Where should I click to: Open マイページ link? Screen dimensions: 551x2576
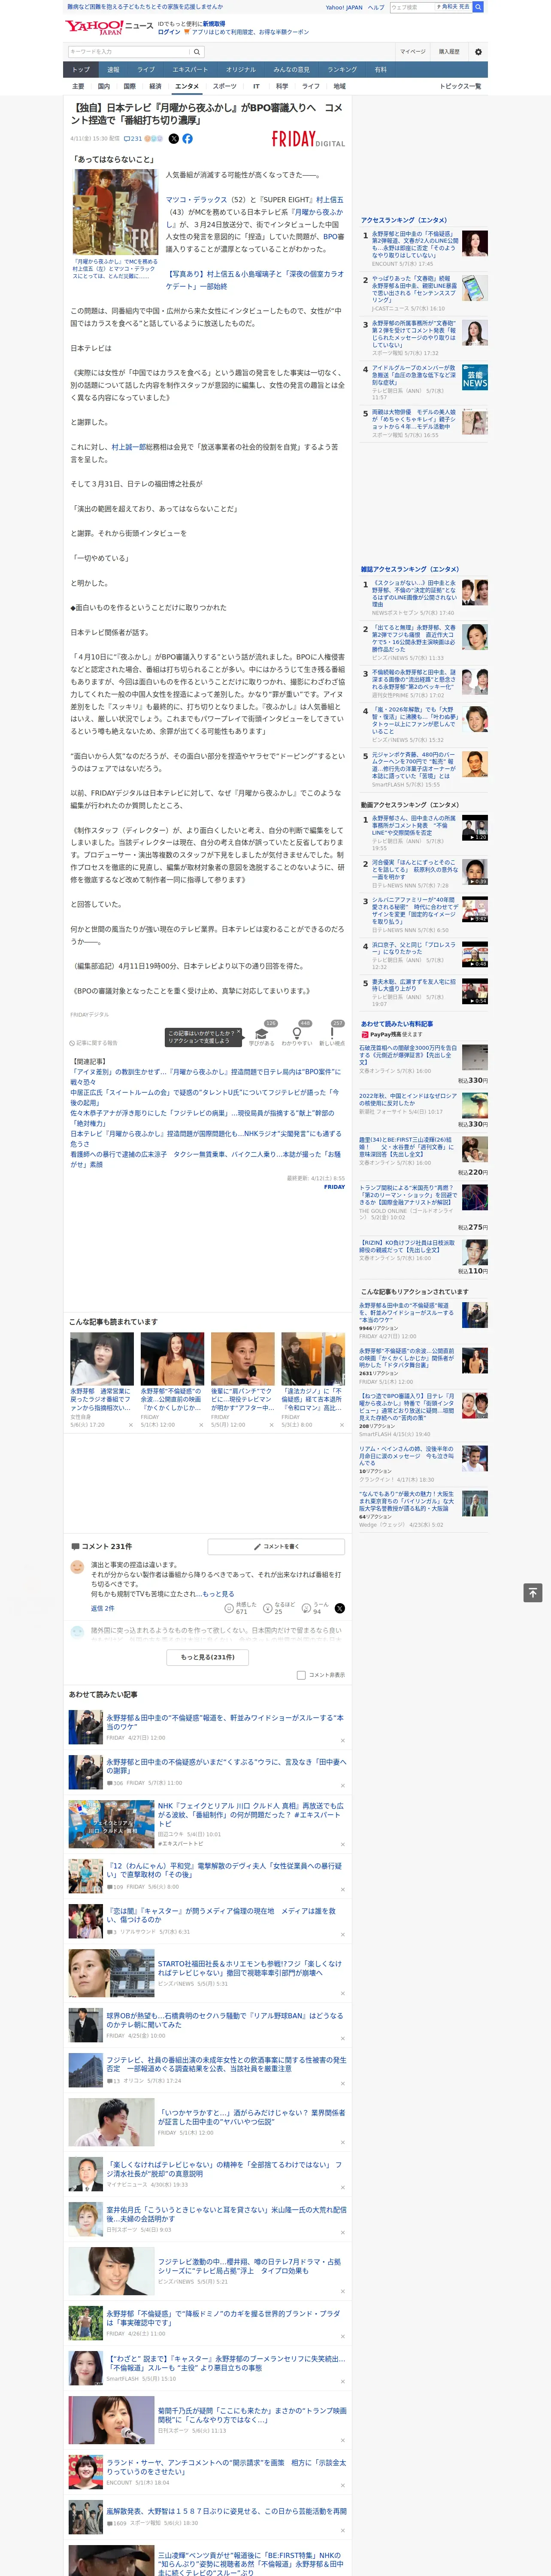coord(413,51)
